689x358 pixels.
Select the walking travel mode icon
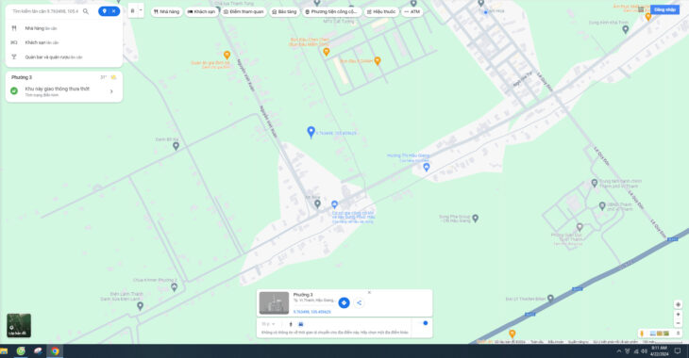pos(291,324)
